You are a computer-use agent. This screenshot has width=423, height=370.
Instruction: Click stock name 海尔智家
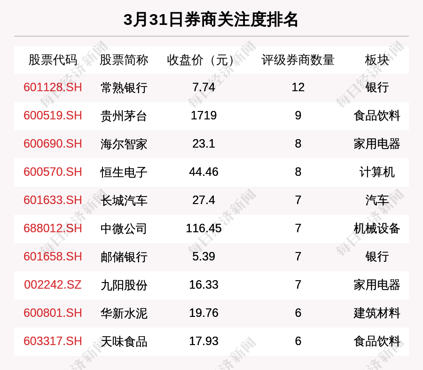tap(124, 144)
